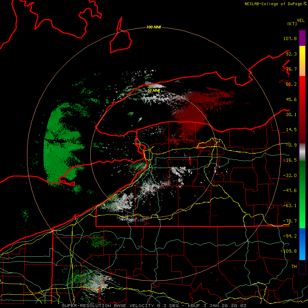Click the 61.2 legend value
308x308 pixels.
tap(291, 84)
